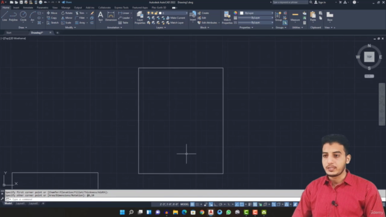The width and height of the screenshot is (386, 217).
Task: Click the Text annotation tool
Action: [101, 16]
